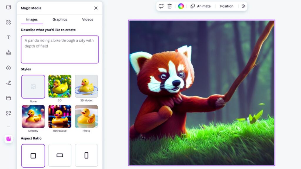Viewport: 301px width, 169px height.
Task: Switch to the Graphics tab
Action: pos(60,19)
